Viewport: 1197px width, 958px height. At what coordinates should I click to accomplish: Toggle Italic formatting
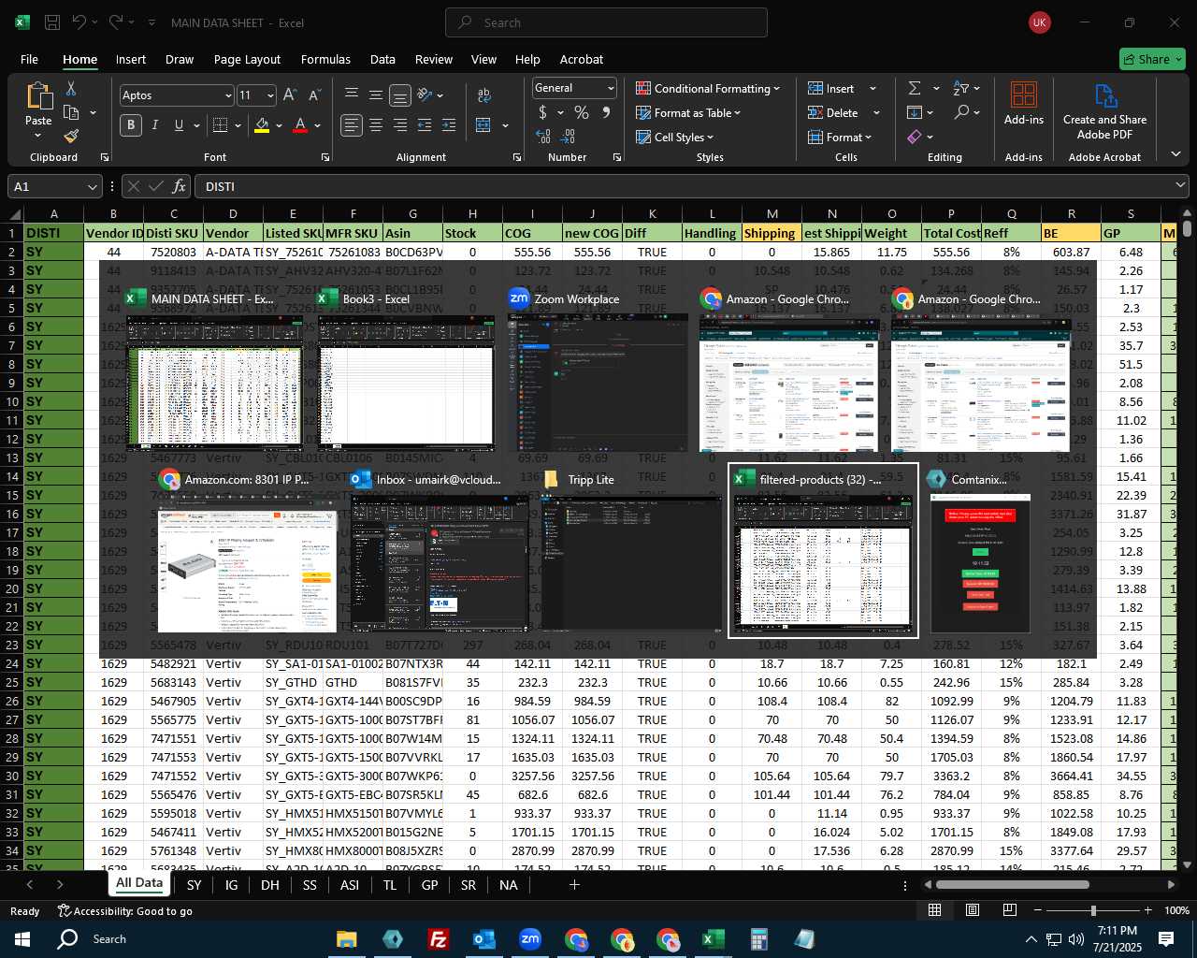pos(155,125)
